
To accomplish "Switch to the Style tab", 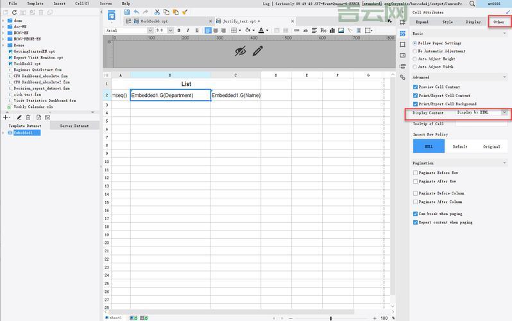I will pyautogui.click(x=447, y=22).
